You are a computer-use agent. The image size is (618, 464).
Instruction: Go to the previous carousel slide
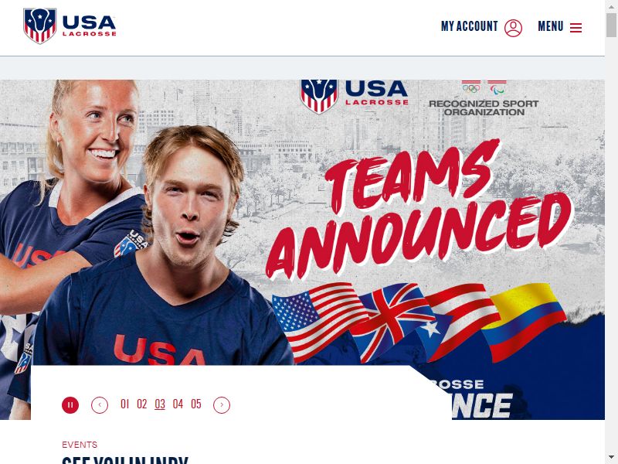100,405
